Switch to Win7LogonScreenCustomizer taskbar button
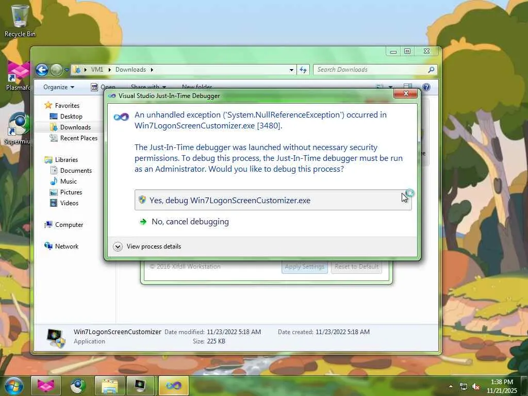This screenshot has width=528, height=396. coord(140,386)
